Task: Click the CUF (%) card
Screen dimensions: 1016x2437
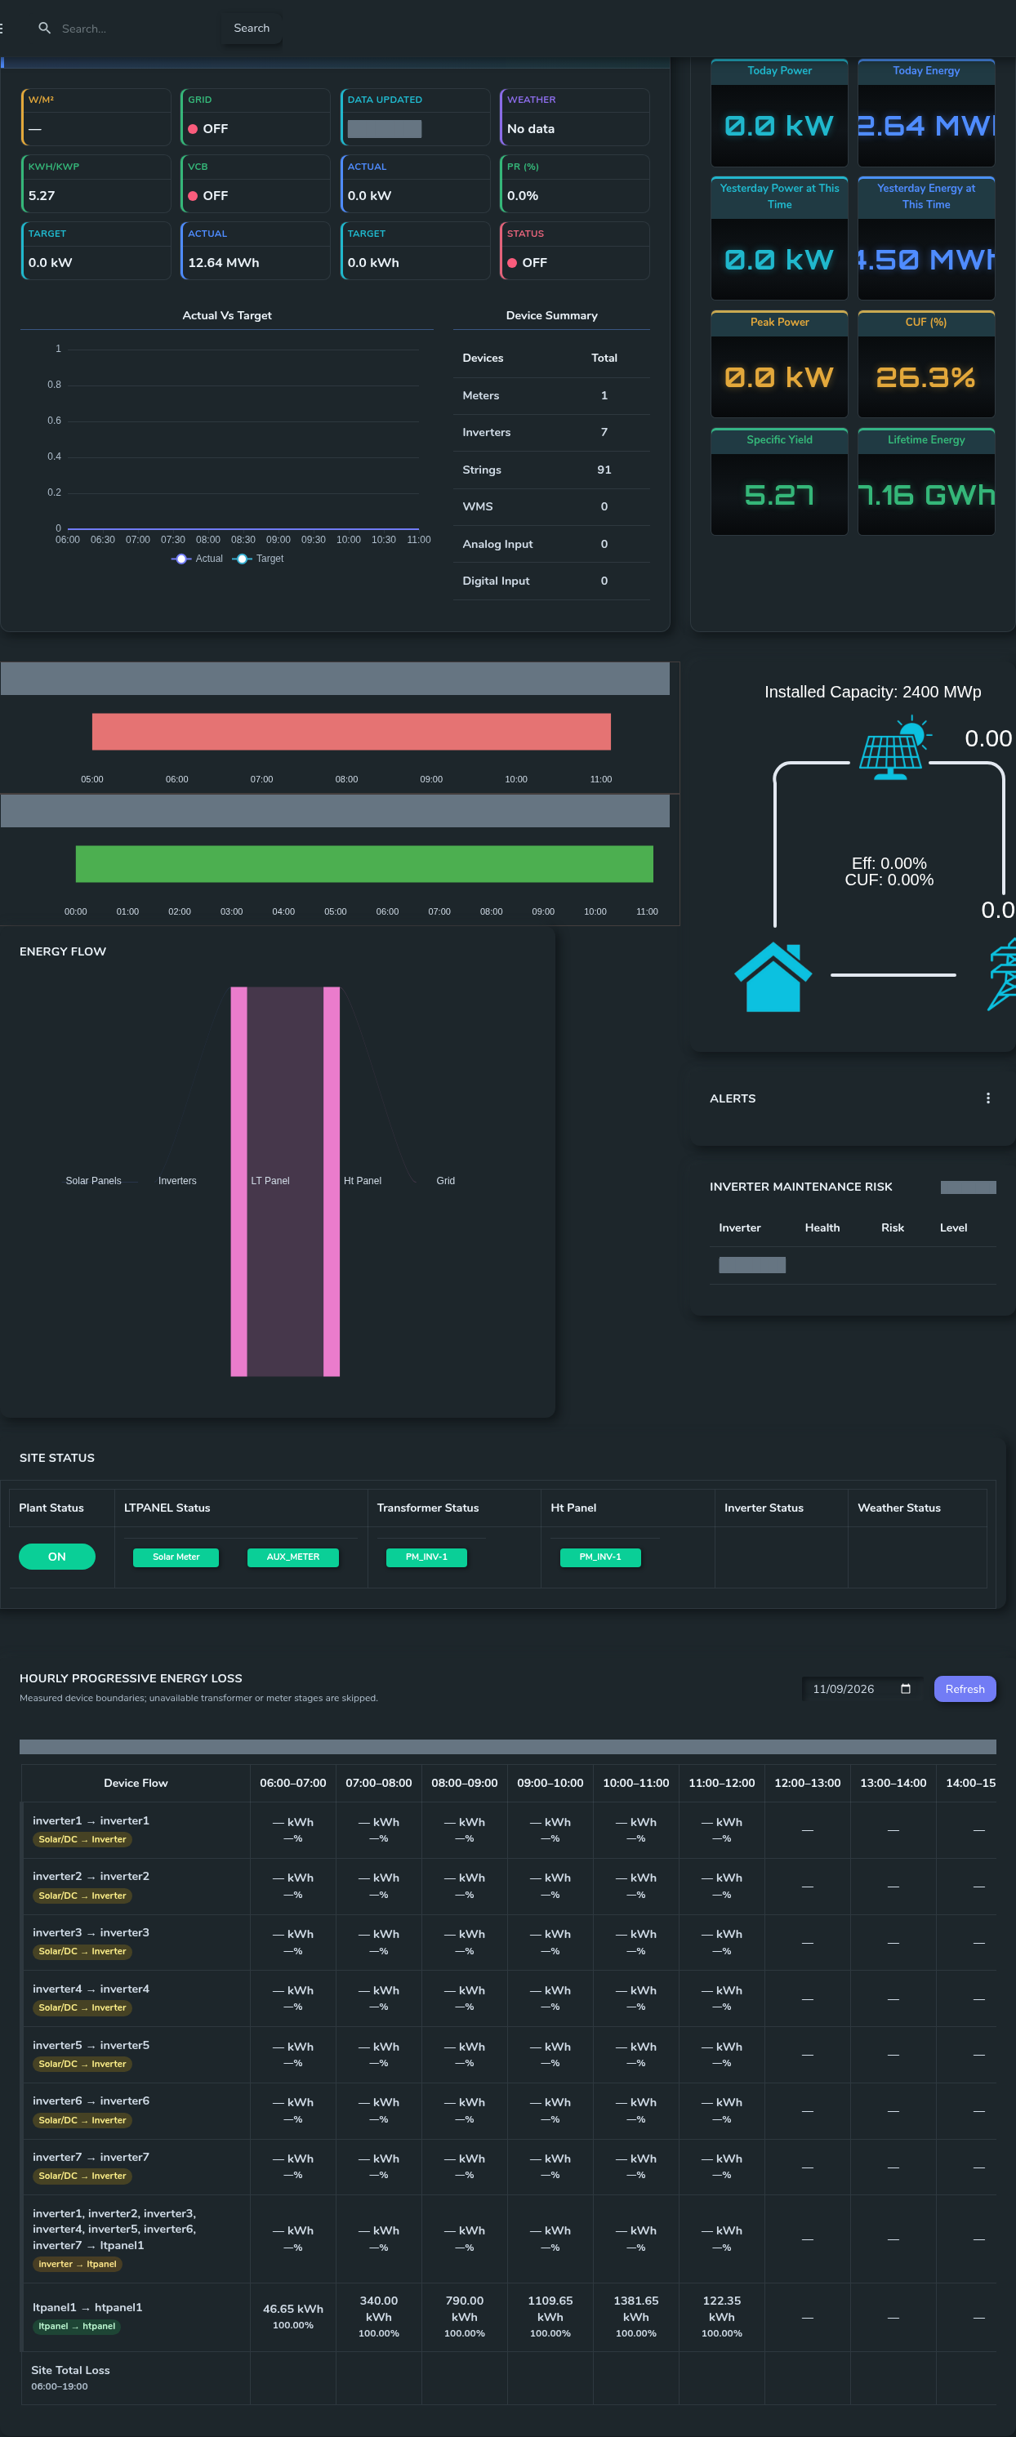Action: coord(926,364)
